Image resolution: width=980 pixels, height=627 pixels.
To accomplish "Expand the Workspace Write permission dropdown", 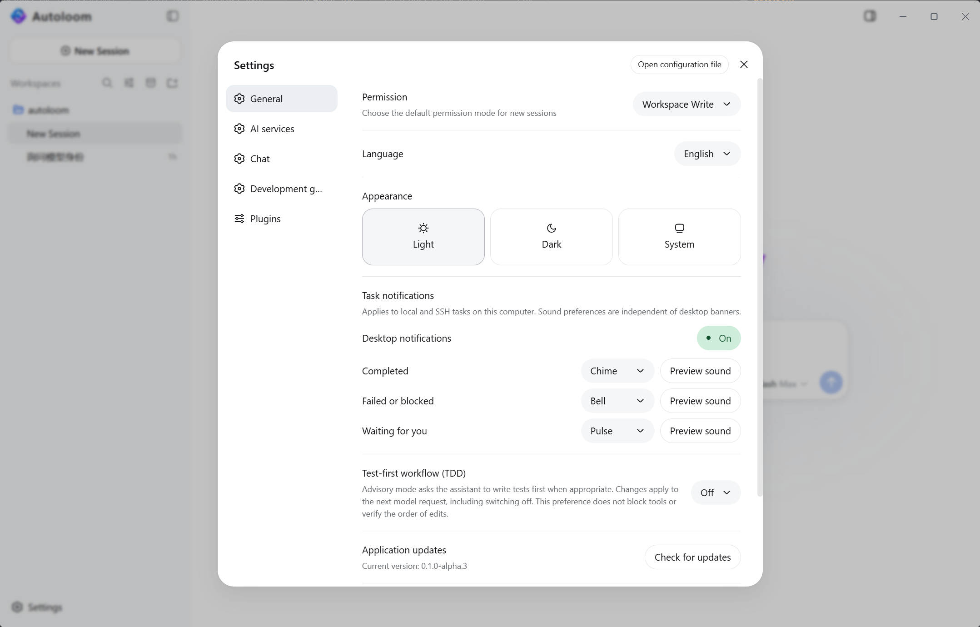I will pos(686,104).
